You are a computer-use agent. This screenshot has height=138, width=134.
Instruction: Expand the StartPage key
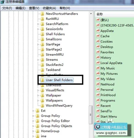[38, 44]
